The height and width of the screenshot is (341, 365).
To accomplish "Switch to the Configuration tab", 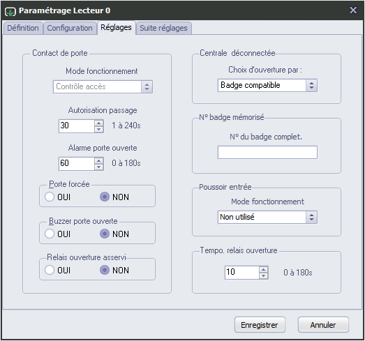I will click(x=70, y=28).
